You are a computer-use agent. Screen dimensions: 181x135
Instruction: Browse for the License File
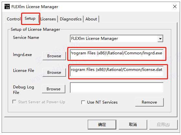(54, 73)
